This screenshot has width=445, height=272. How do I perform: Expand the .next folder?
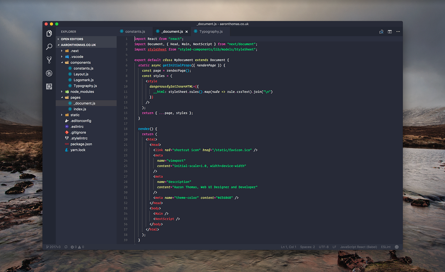click(62, 51)
